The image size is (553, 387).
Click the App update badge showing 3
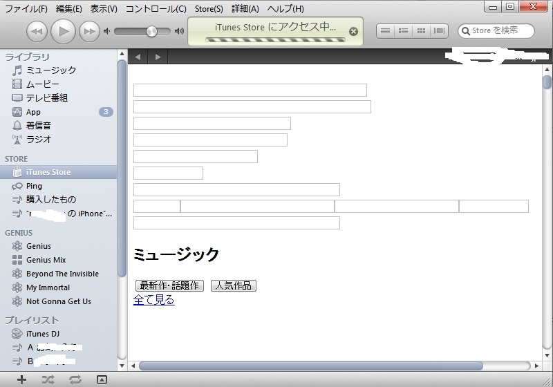pos(106,112)
